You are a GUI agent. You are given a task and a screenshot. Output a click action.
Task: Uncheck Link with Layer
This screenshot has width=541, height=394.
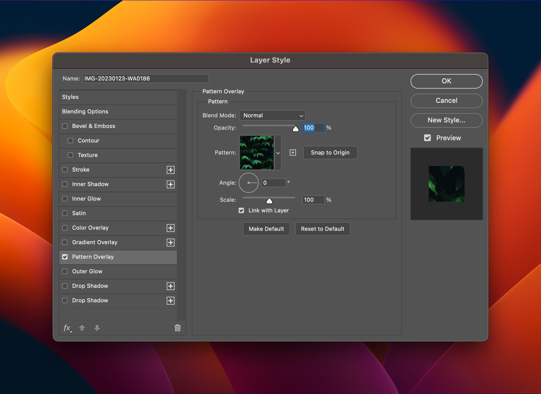pyautogui.click(x=241, y=210)
